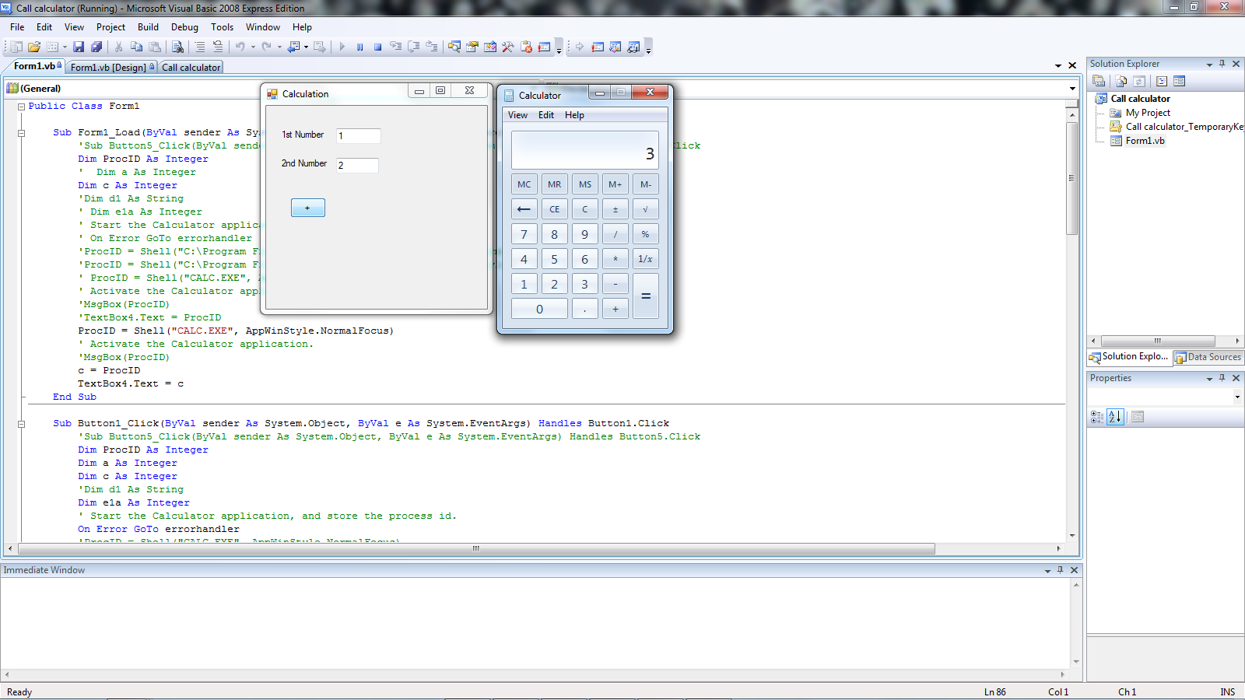Open the Toolbox via hammer and wrench icon
This screenshot has height=700, width=1245.
[x=508, y=47]
